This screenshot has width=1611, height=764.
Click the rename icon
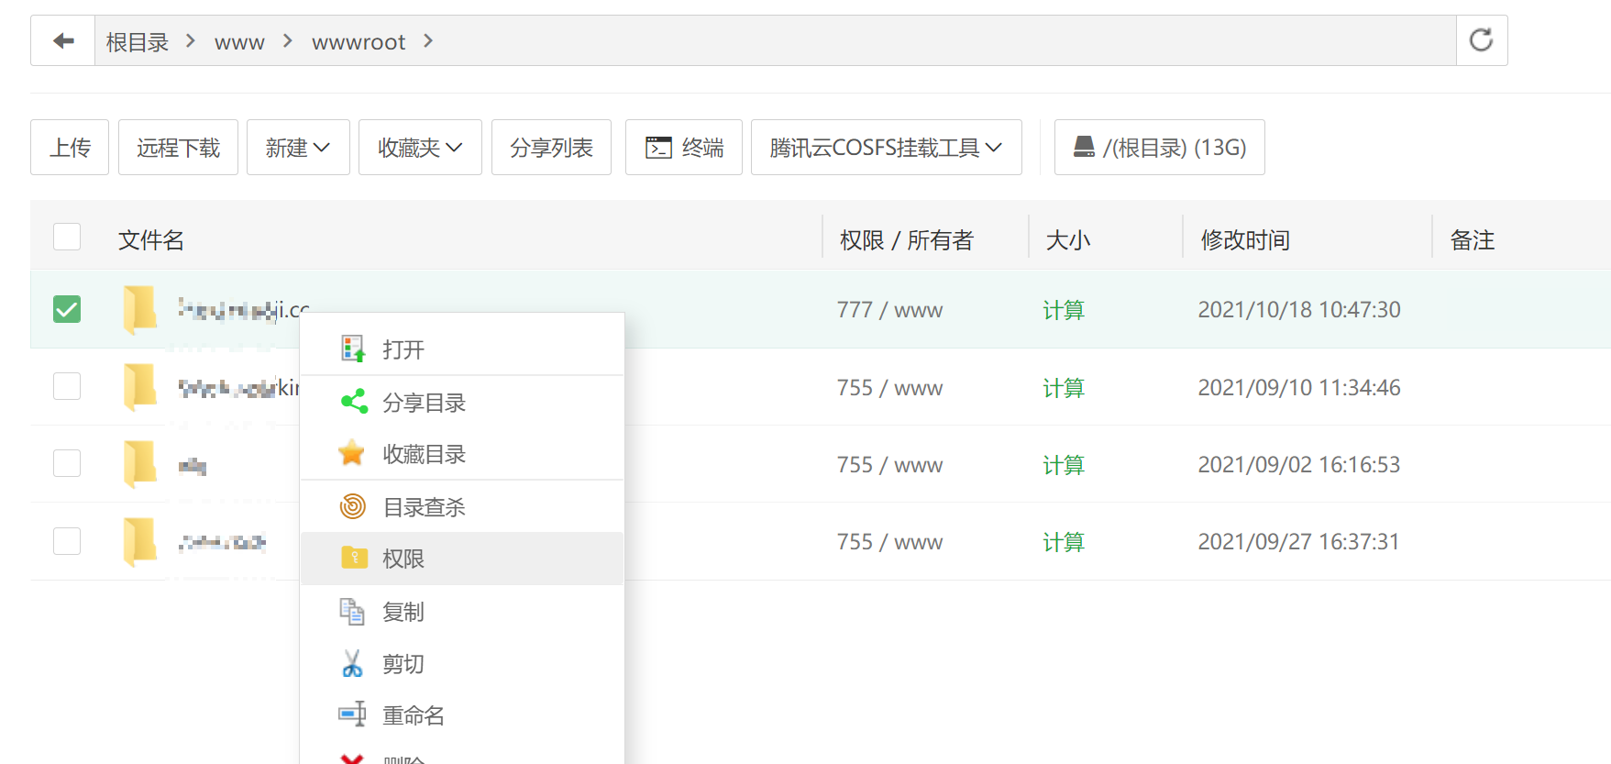click(x=352, y=714)
